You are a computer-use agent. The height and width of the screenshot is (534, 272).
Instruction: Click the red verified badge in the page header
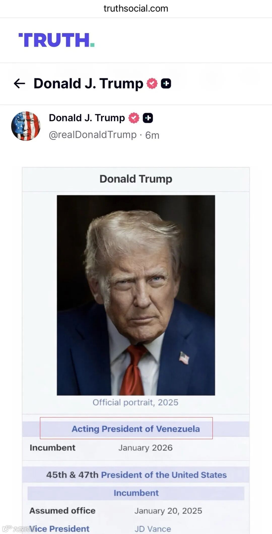pos(152,84)
